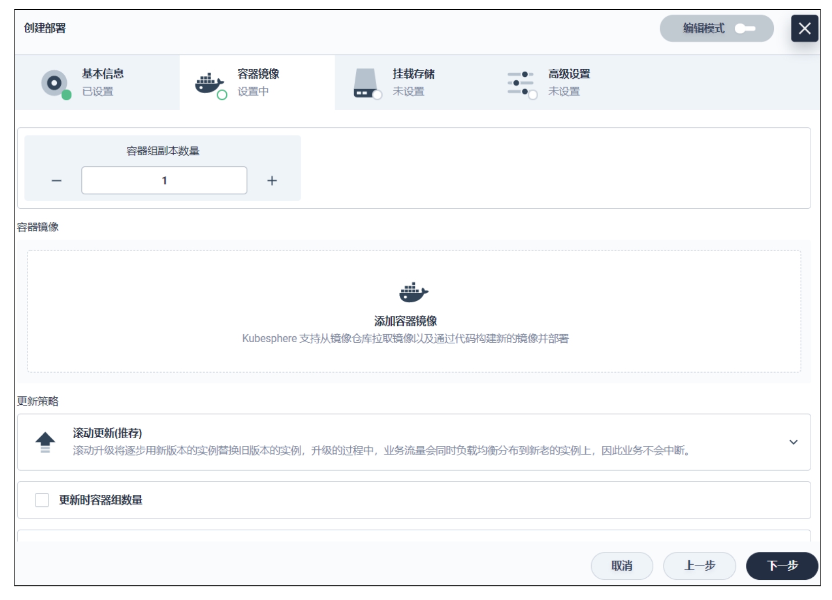Viewport: 832px width, 600px height.
Task: Increase replica count with plus icon
Action: (x=272, y=181)
